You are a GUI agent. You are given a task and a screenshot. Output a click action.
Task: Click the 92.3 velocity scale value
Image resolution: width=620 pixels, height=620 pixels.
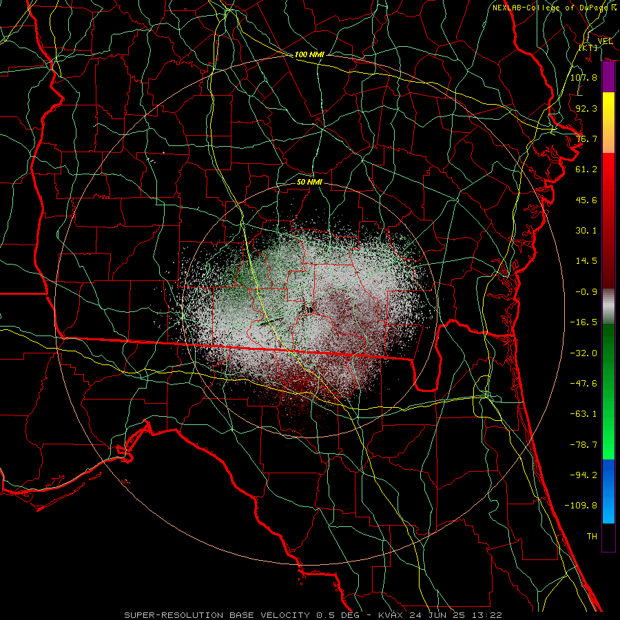(x=586, y=108)
